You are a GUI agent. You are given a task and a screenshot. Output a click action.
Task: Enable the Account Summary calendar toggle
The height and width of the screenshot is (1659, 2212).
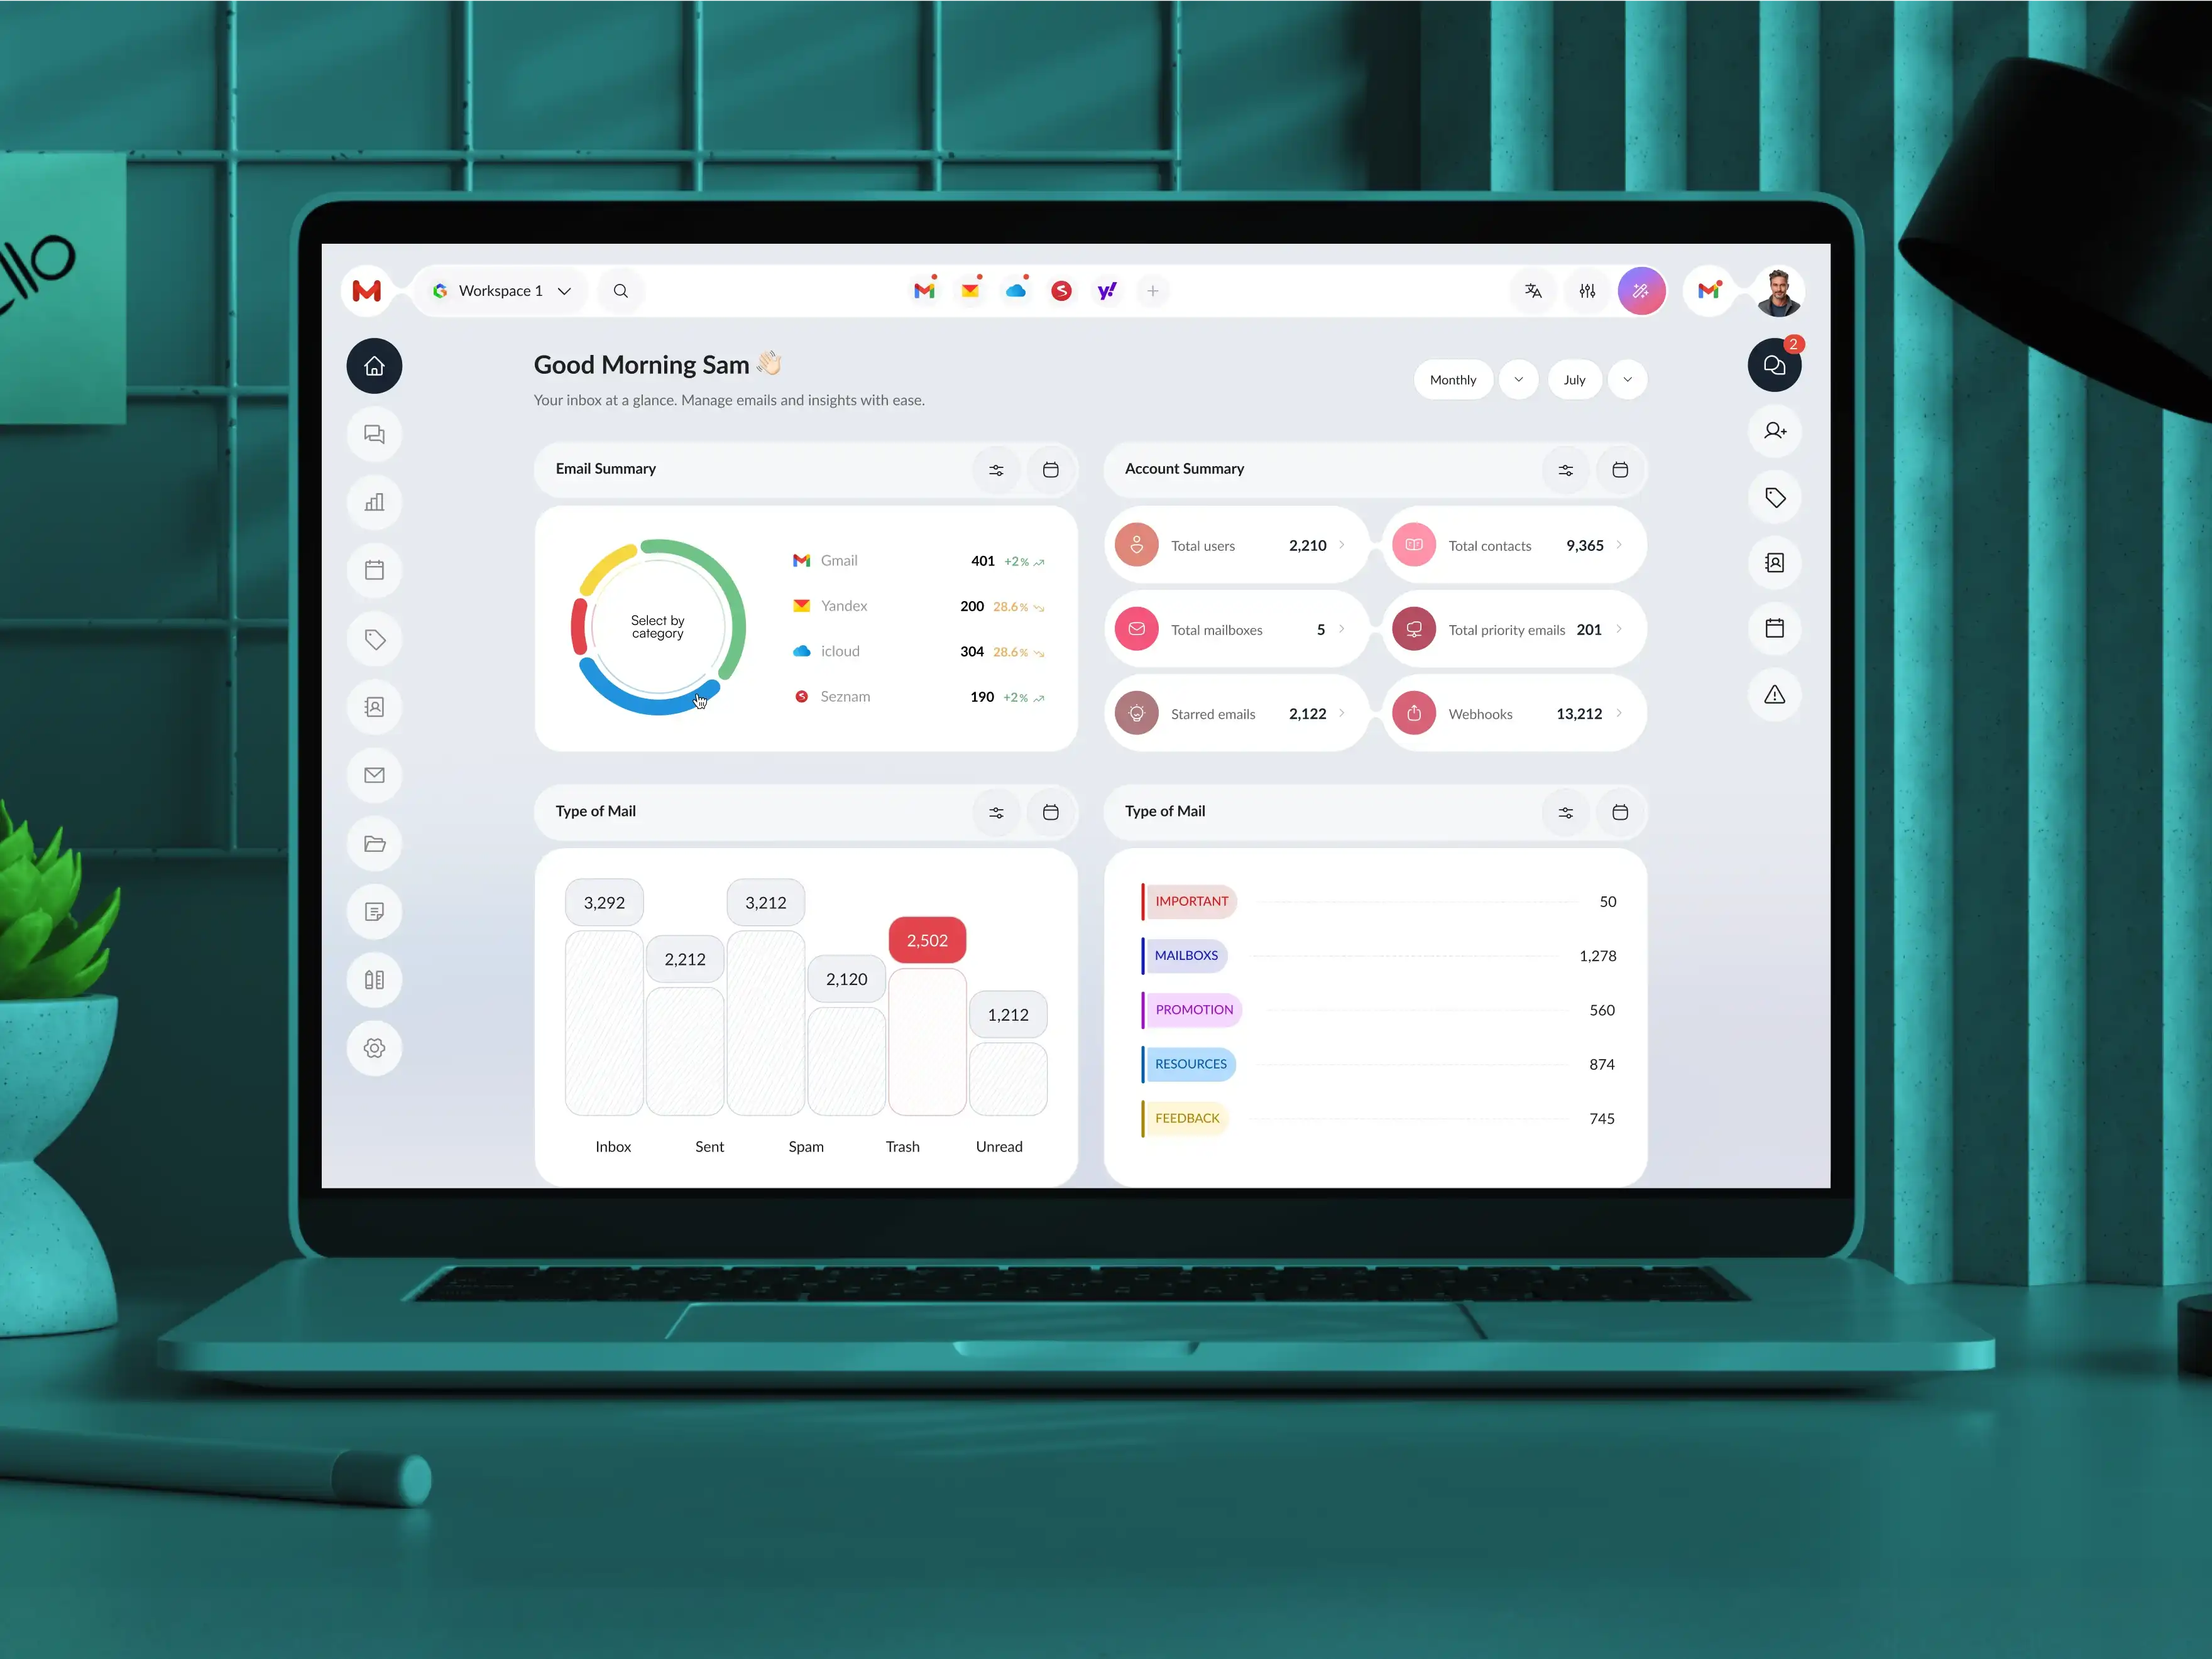(1618, 469)
